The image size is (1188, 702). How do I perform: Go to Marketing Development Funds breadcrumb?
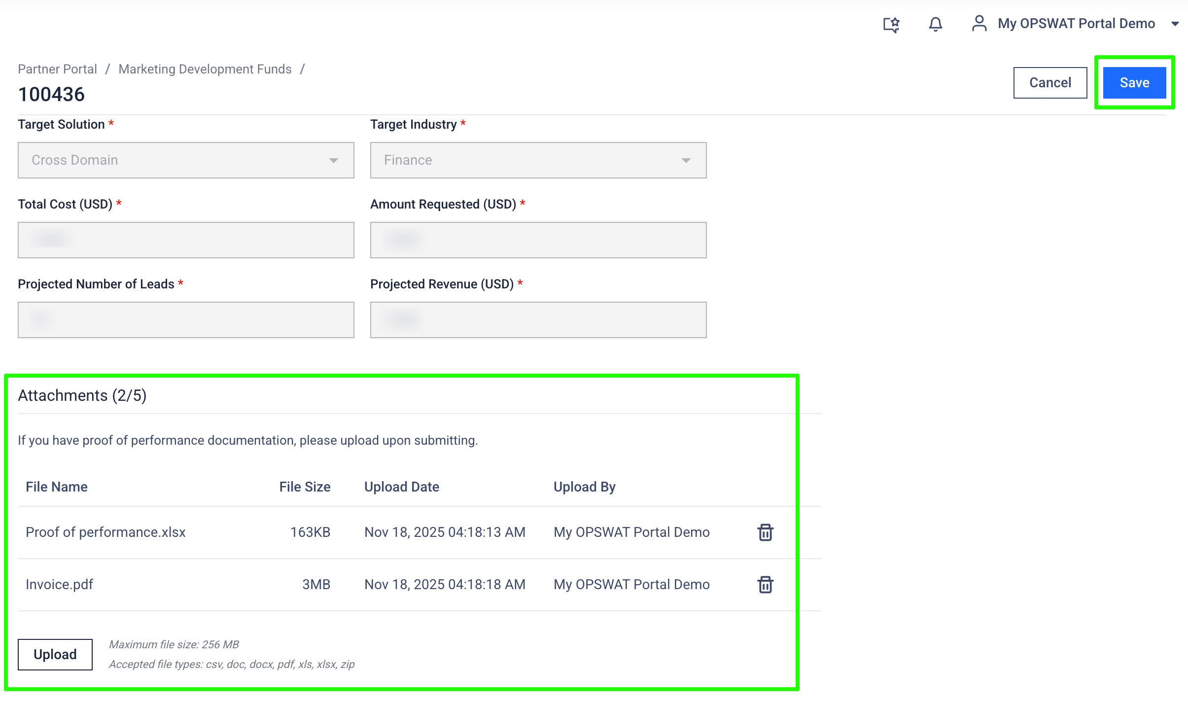tap(205, 69)
